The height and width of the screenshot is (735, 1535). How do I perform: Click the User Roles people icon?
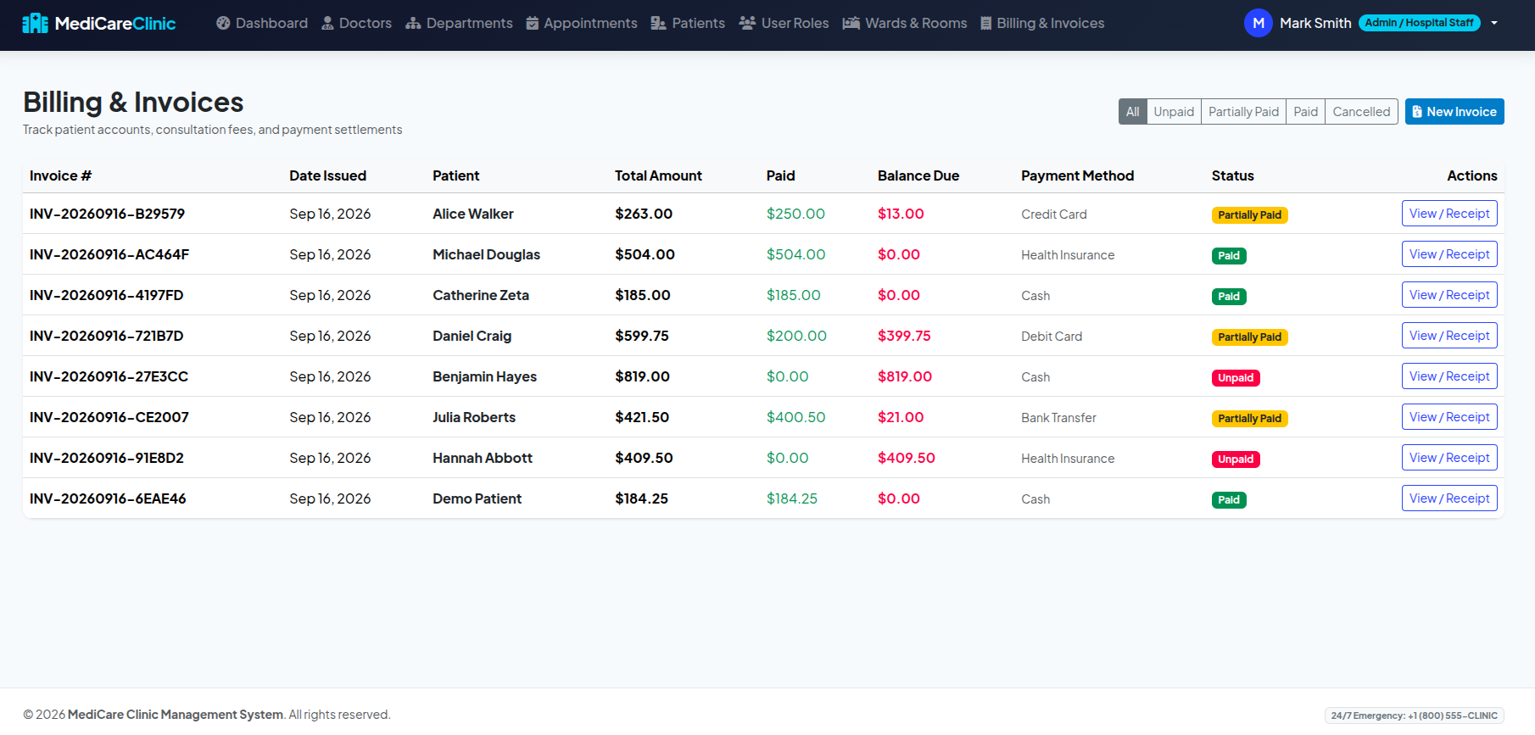(x=747, y=23)
